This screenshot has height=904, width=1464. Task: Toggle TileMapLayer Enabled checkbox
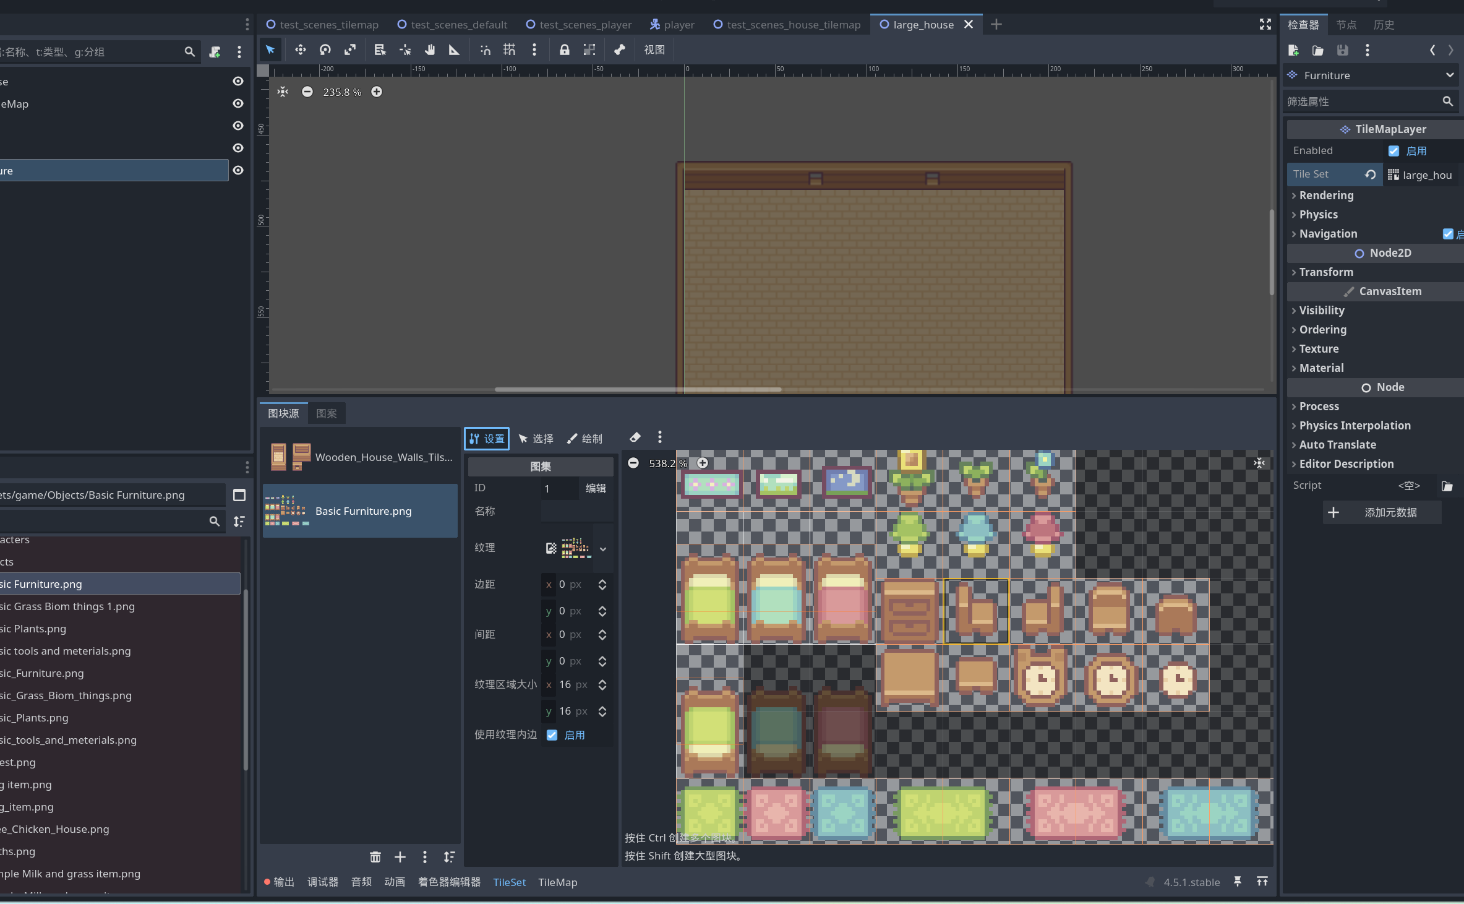point(1393,151)
